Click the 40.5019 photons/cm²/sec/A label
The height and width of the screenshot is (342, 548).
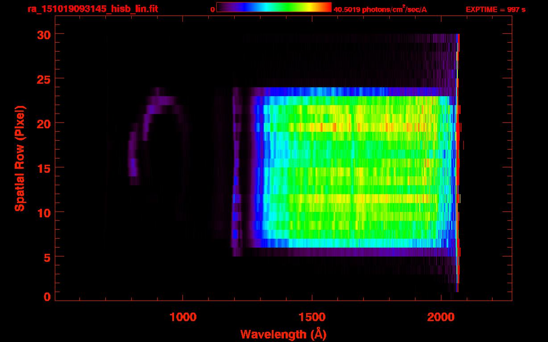(x=380, y=9)
